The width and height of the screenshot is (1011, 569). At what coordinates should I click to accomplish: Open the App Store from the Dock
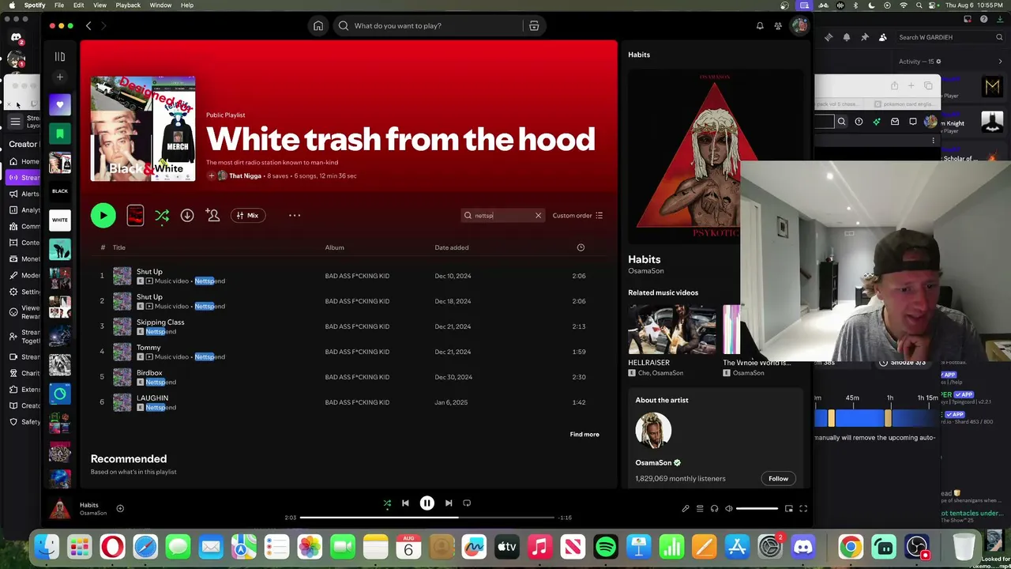click(737, 546)
